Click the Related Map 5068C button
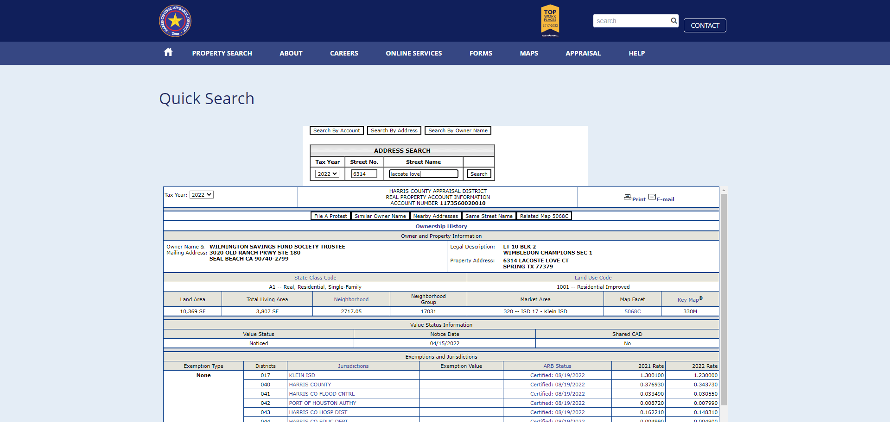The width and height of the screenshot is (890, 422). coord(544,216)
